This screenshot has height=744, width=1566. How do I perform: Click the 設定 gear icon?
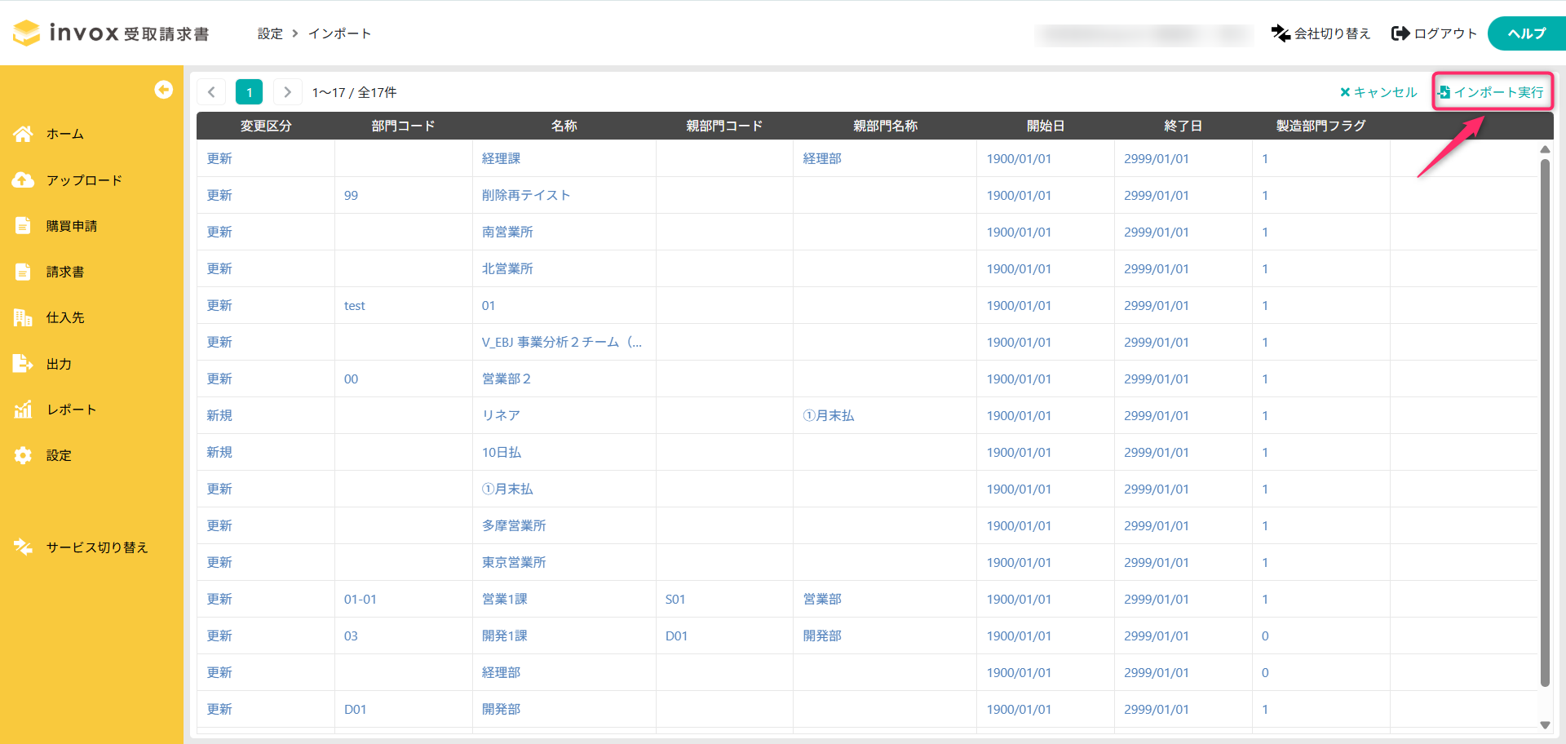coord(23,455)
